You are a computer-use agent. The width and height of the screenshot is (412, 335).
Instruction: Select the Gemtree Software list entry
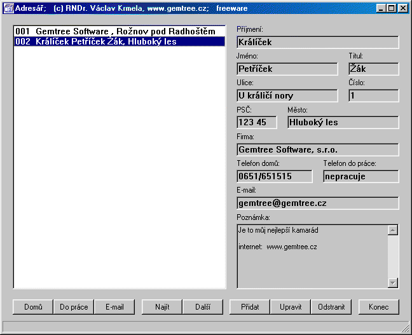click(120, 31)
